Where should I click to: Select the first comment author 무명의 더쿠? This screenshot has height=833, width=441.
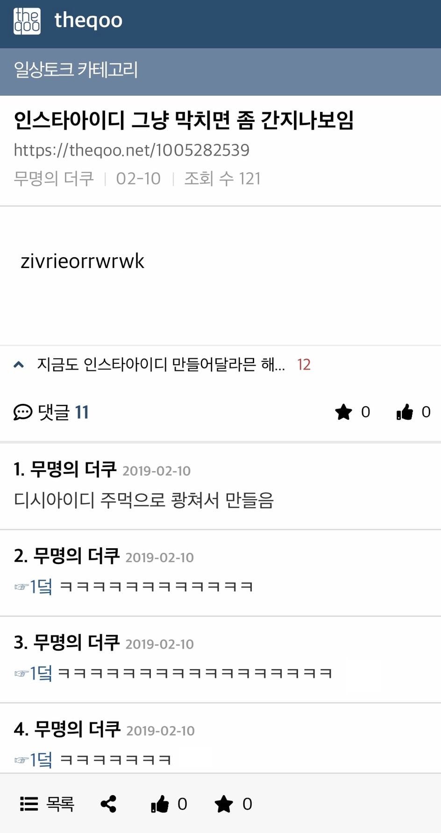pos(73,469)
